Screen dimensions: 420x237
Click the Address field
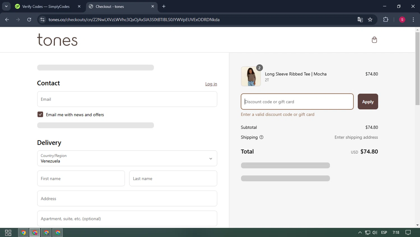127,199
